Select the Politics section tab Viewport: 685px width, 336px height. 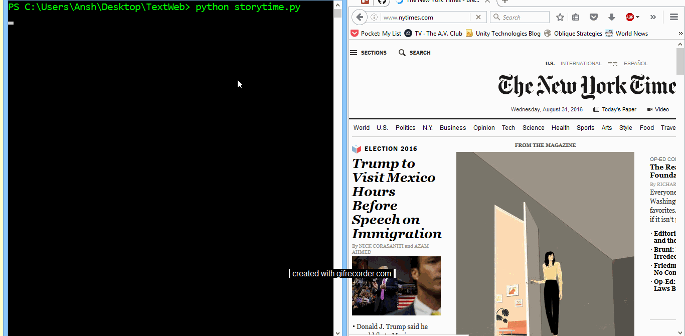coord(405,128)
